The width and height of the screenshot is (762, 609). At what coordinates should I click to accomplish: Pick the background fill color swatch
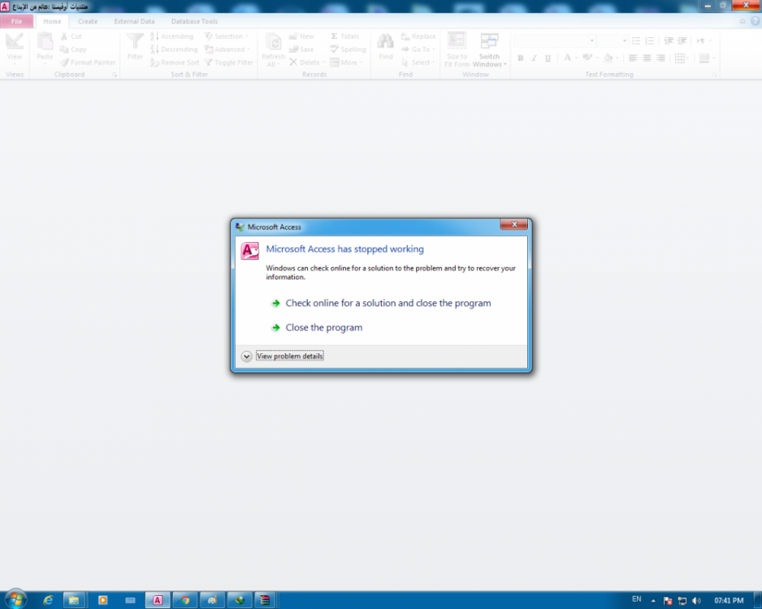pos(608,58)
